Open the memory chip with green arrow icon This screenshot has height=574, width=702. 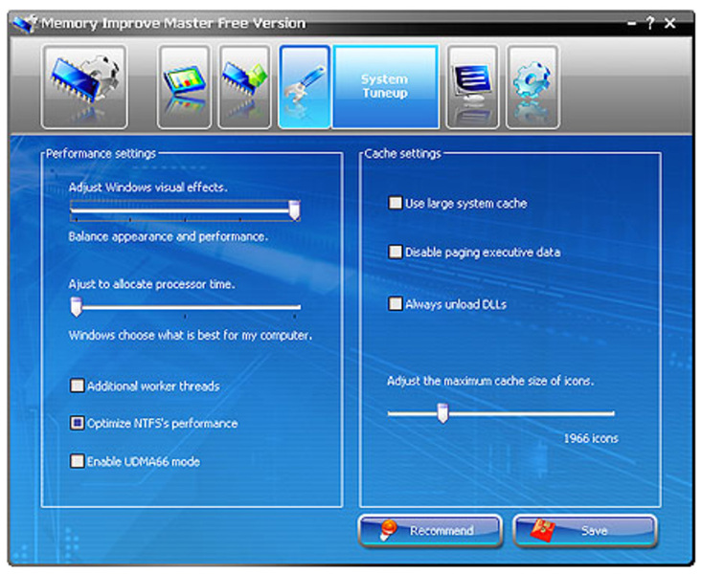tap(244, 87)
